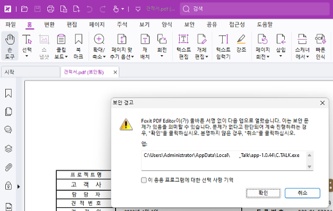Confirm the warning with 확인 button
Image resolution: width=333 pixels, height=211 pixels.
tap(264, 193)
